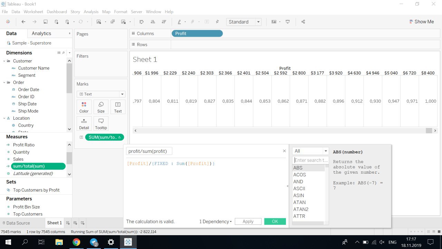The width and height of the screenshot is (442, 249).
Task: Open the Size mark card
Action: click(x=101, y=107)
